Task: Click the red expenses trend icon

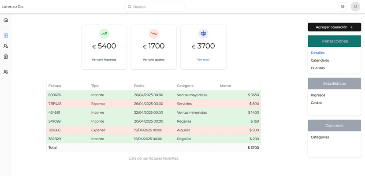Action: [154, 34]
